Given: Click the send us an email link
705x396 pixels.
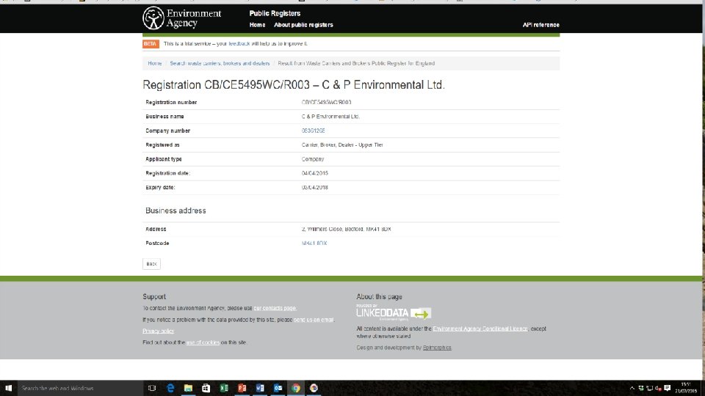Looking at the screenshot, I should [x=314, y=320].
